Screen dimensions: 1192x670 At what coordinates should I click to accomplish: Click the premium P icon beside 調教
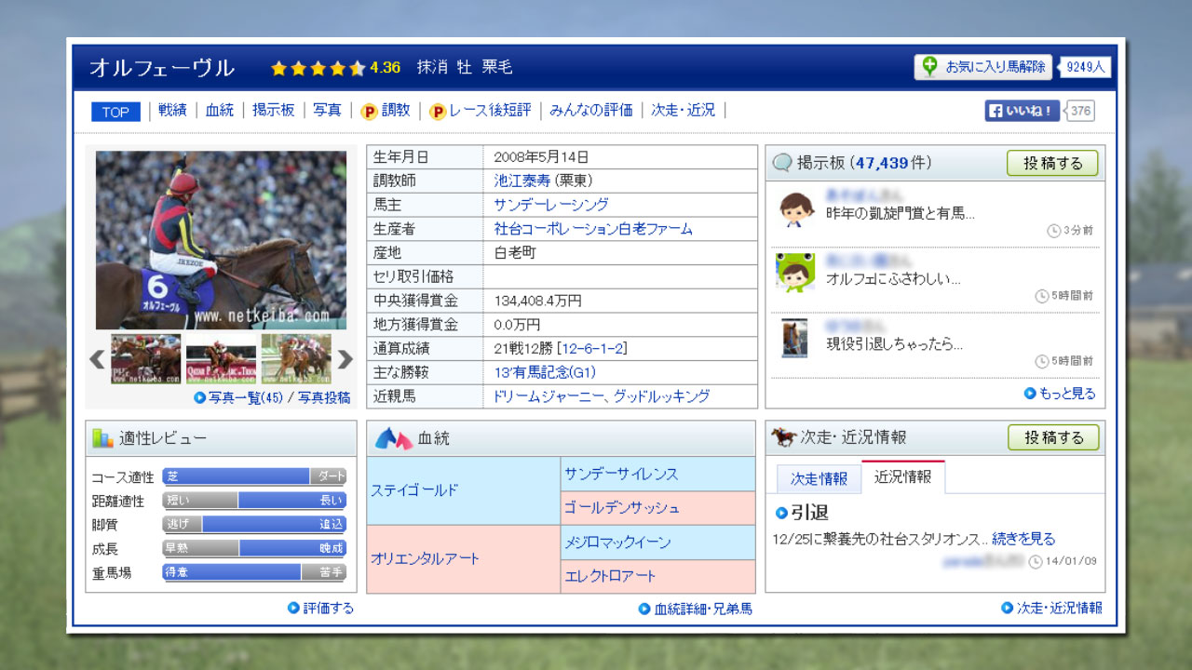(369, 111)
